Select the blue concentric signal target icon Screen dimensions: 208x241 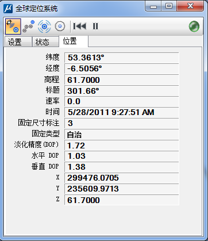click(x=44, y=26)
